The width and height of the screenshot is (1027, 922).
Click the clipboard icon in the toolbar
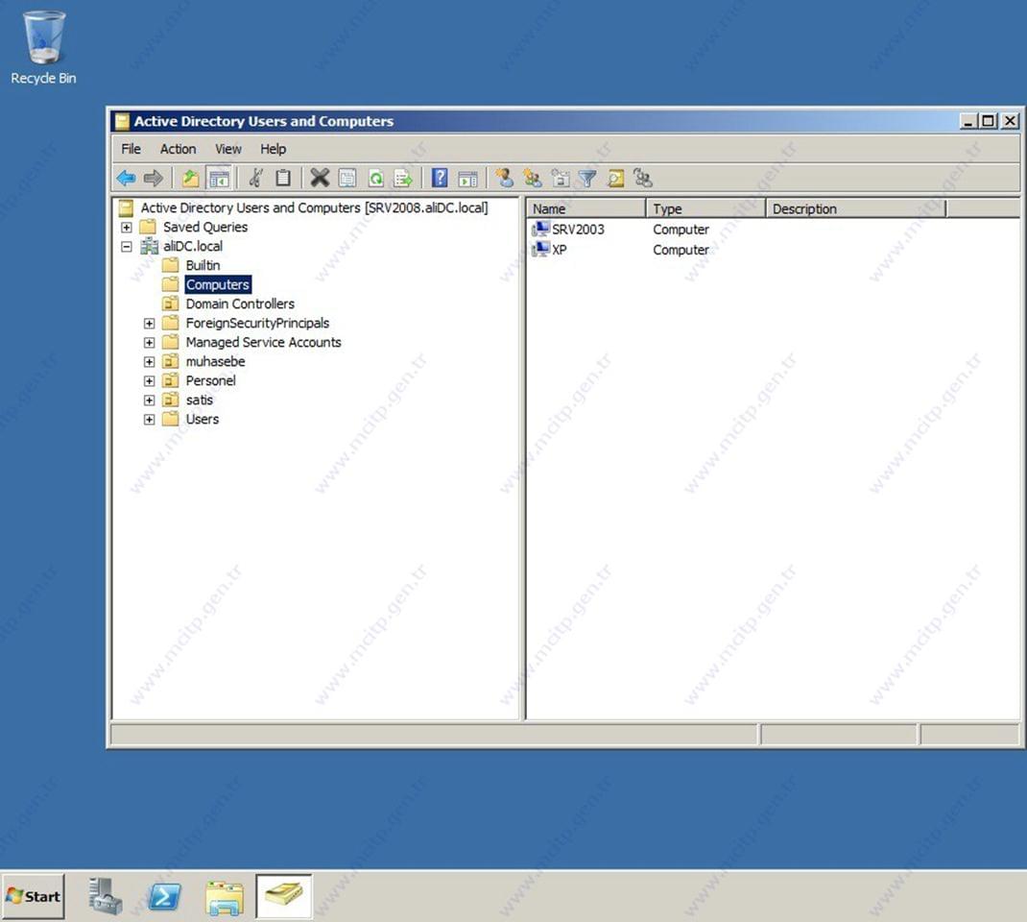[283, 179]
